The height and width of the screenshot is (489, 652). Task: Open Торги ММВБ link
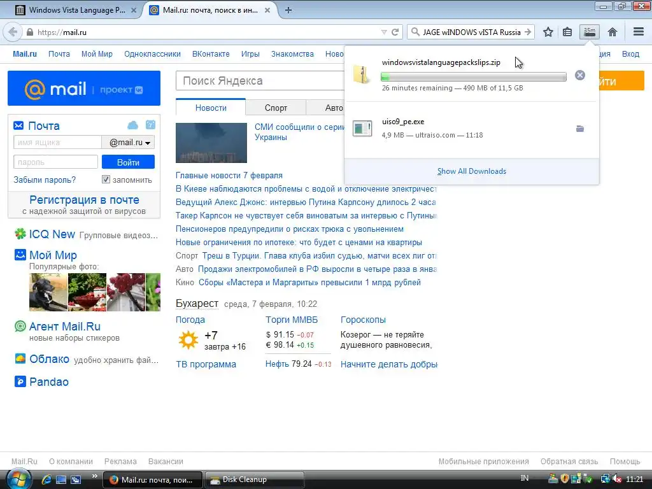[292, 320]
